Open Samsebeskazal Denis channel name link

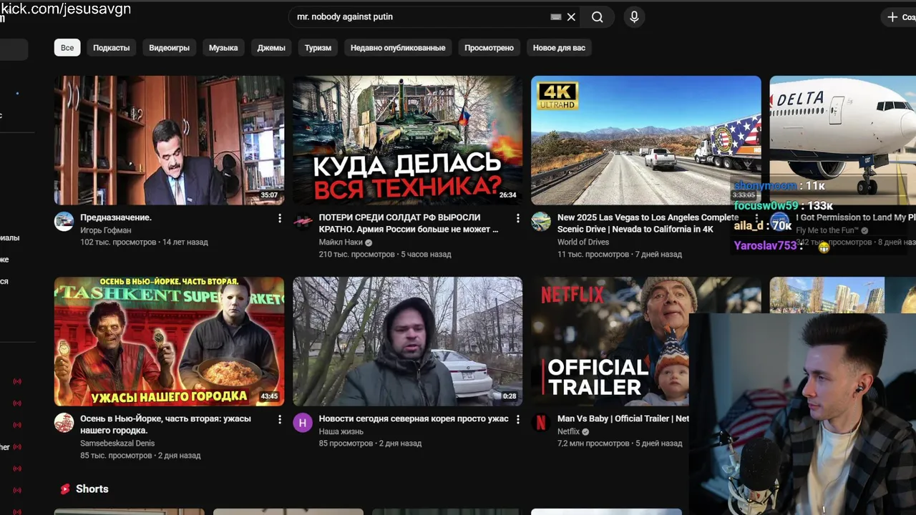[x=117, y=443]
